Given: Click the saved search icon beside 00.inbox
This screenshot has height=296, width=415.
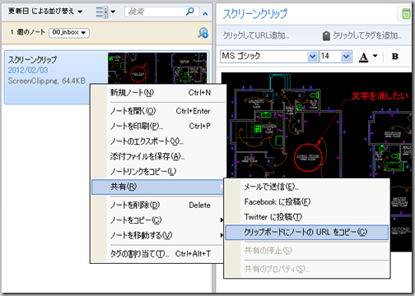Looking at the screenshot, I should tap(203, 33).
